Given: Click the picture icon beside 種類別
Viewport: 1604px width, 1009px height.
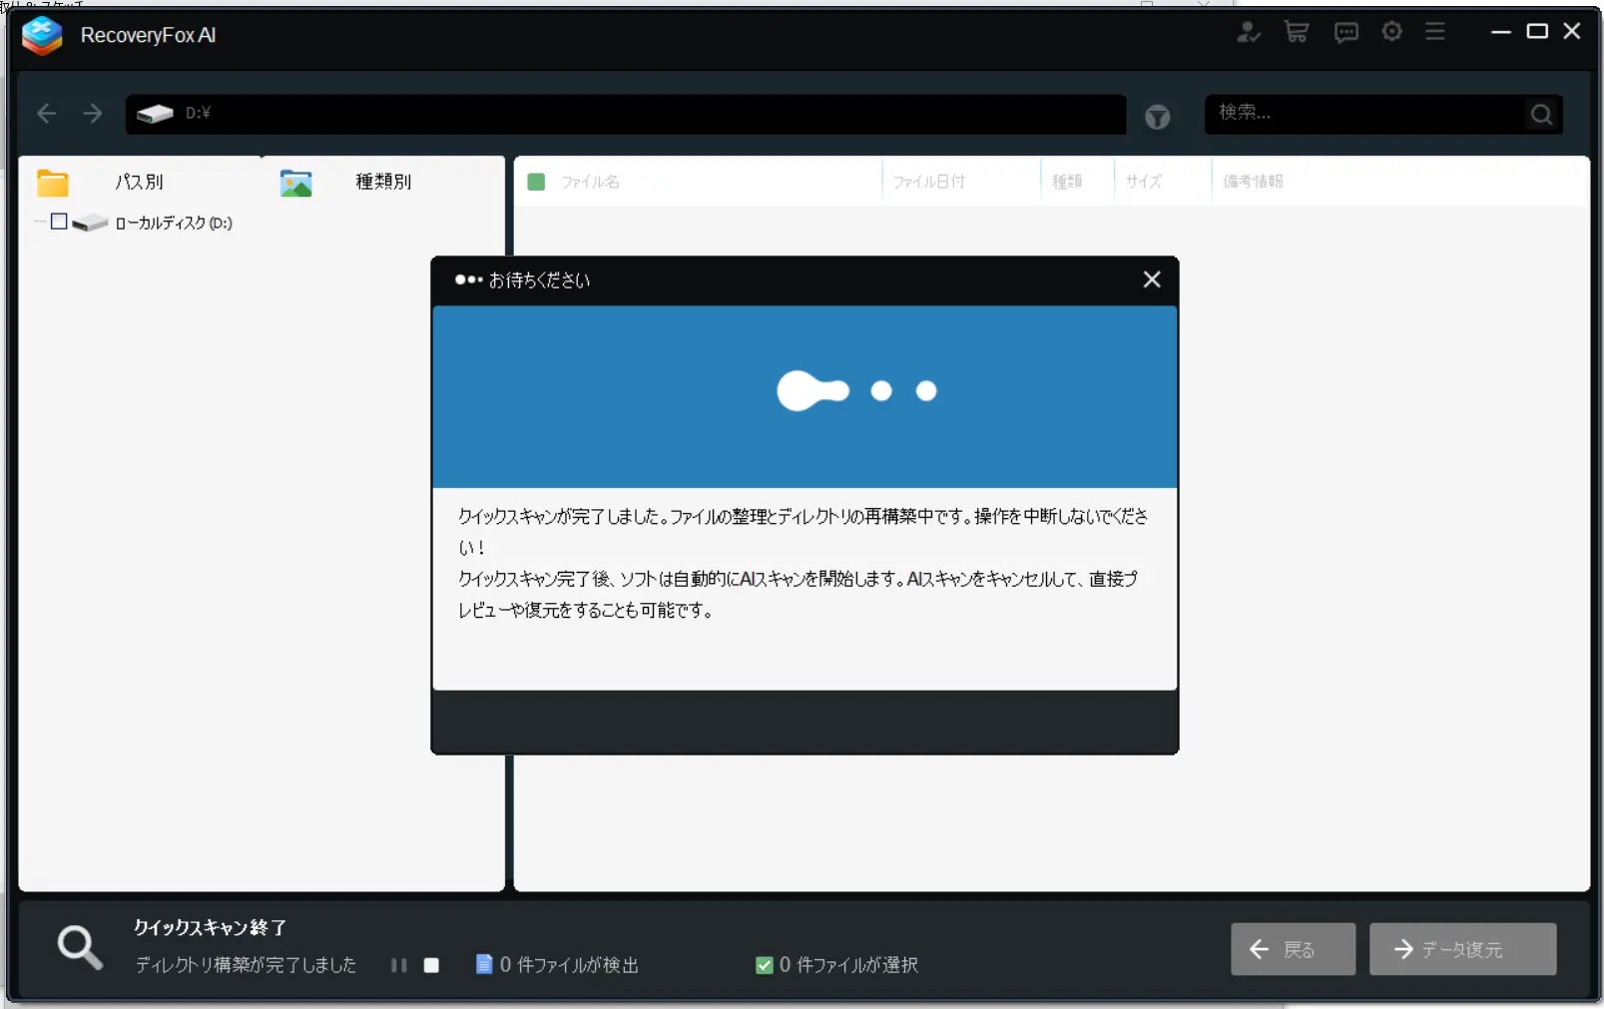Looking at the screenshot, I should [296, 183].
